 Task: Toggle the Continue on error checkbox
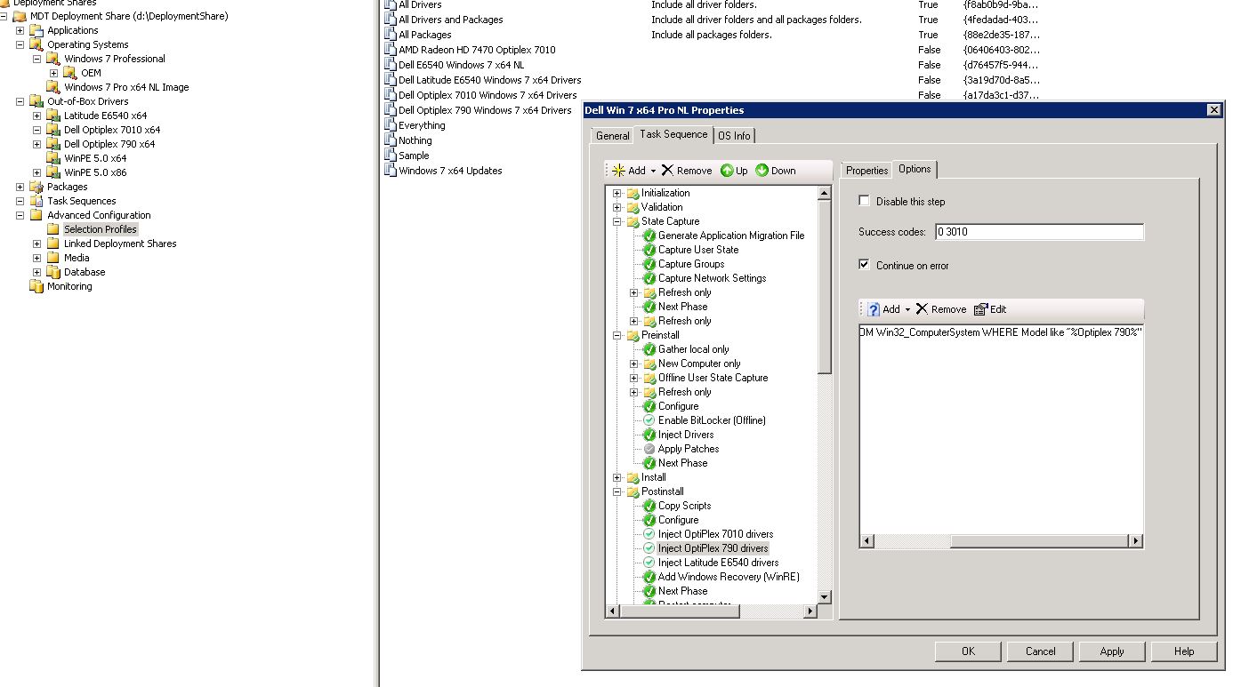(x=864, y=265)
